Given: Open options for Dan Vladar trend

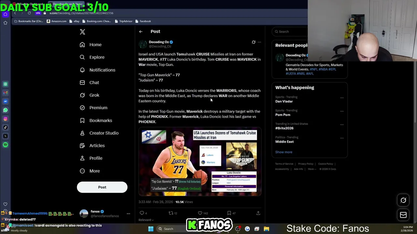Looking at the screenshot, I should tap(342, 98).
